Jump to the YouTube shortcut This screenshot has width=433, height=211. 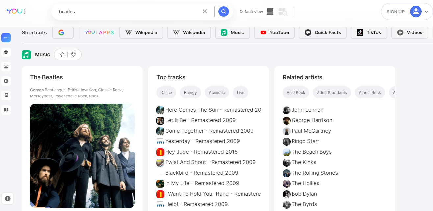(x=274, y=32)
